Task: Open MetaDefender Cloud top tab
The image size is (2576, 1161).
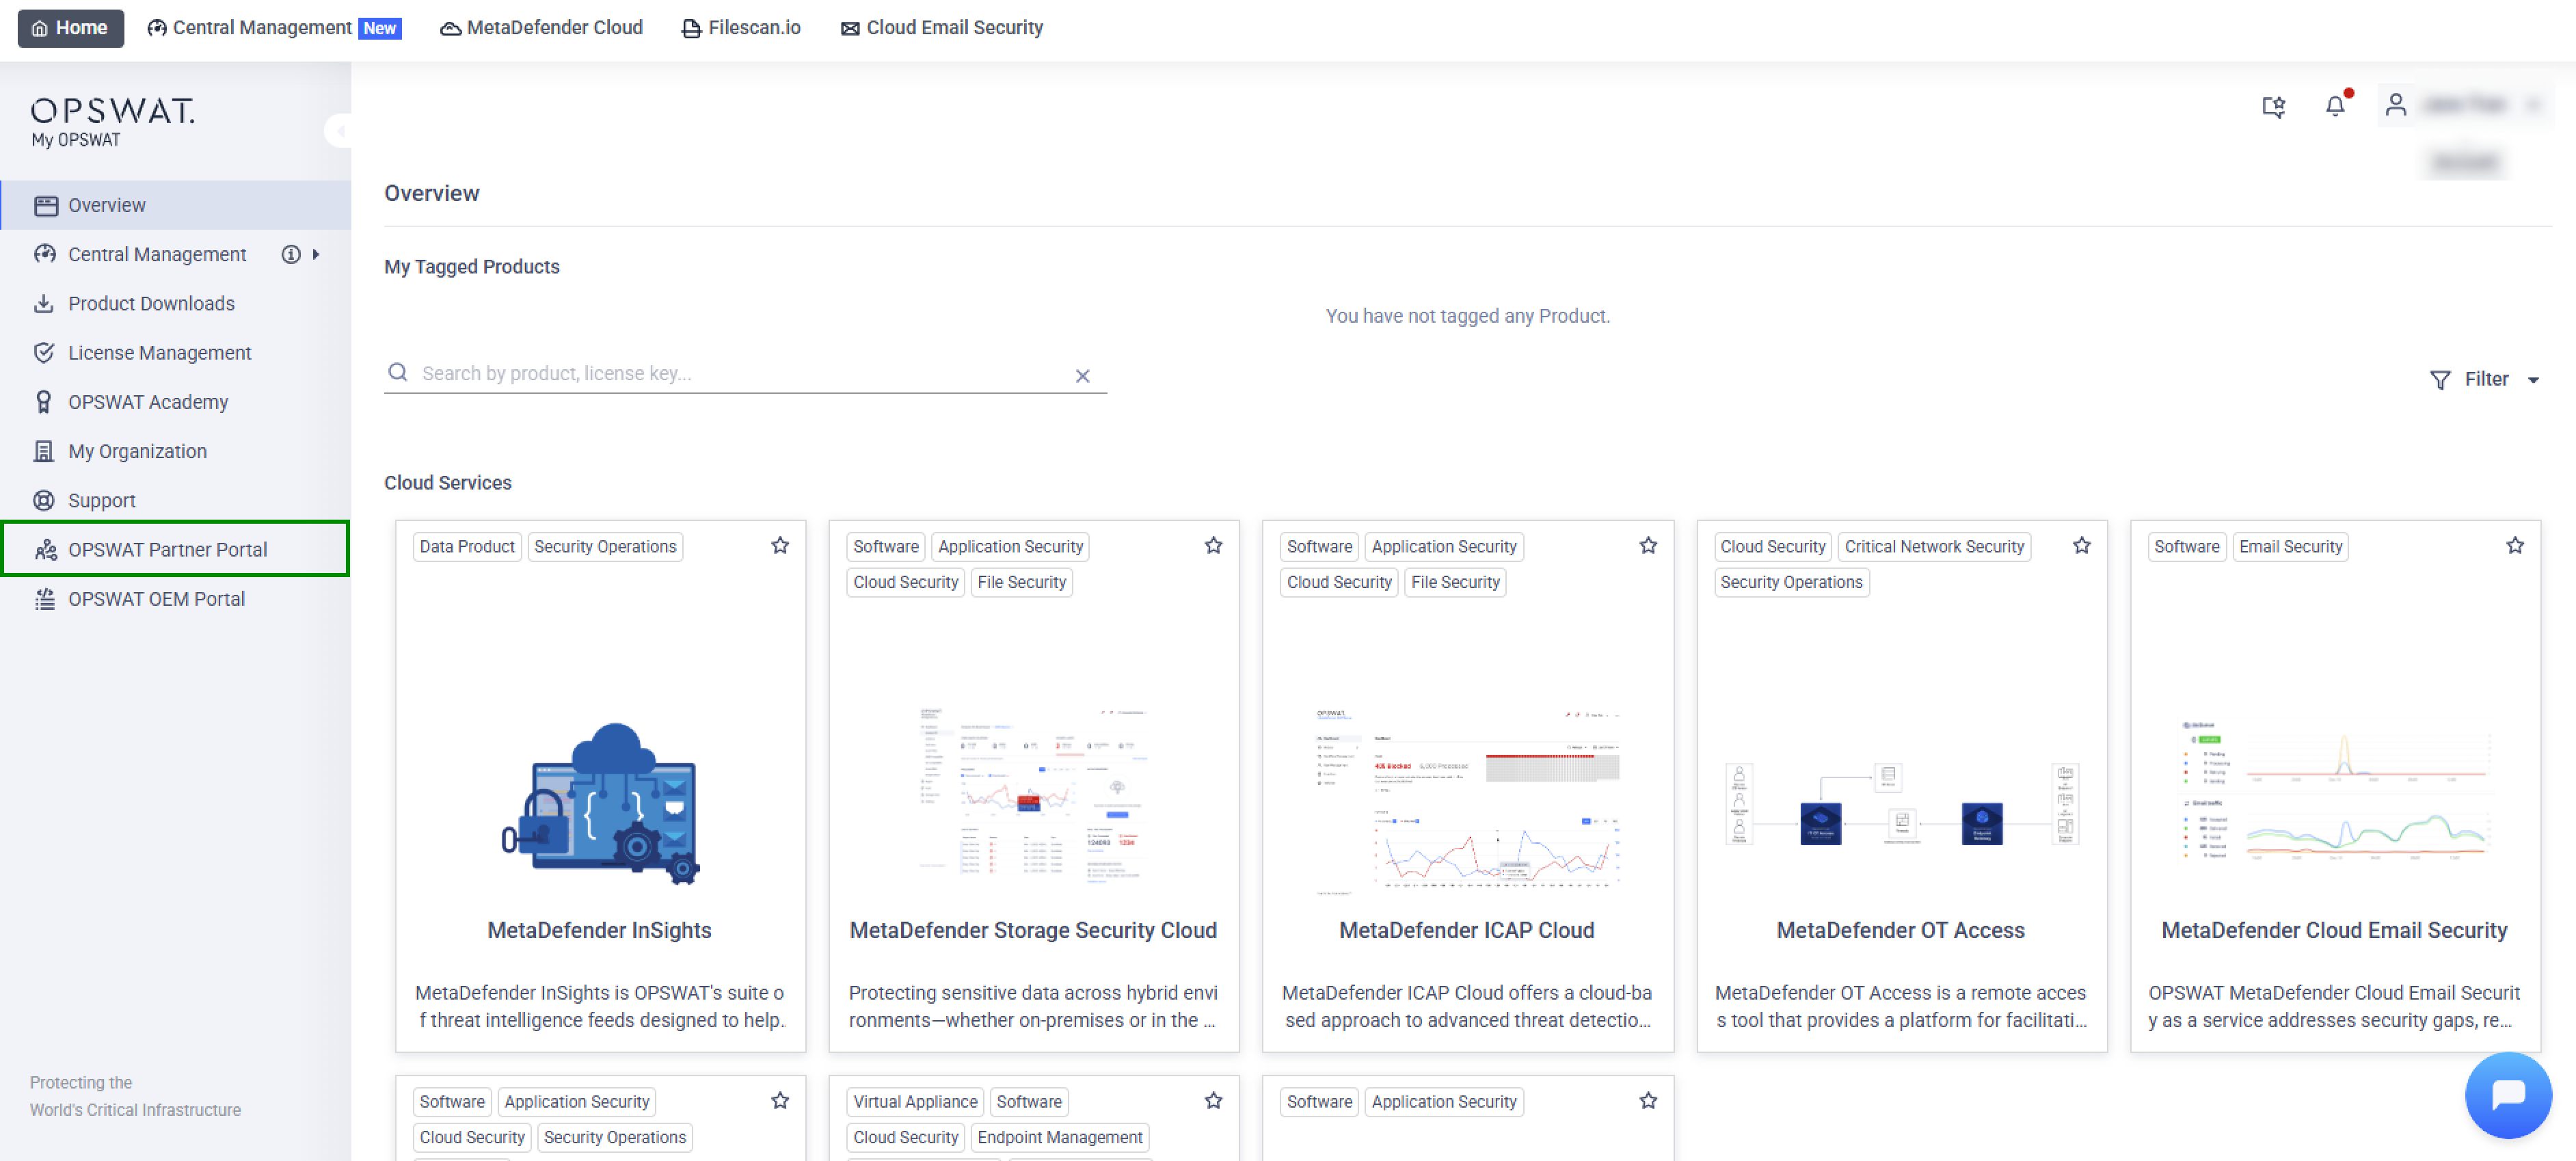Action: tap(541, 28)
